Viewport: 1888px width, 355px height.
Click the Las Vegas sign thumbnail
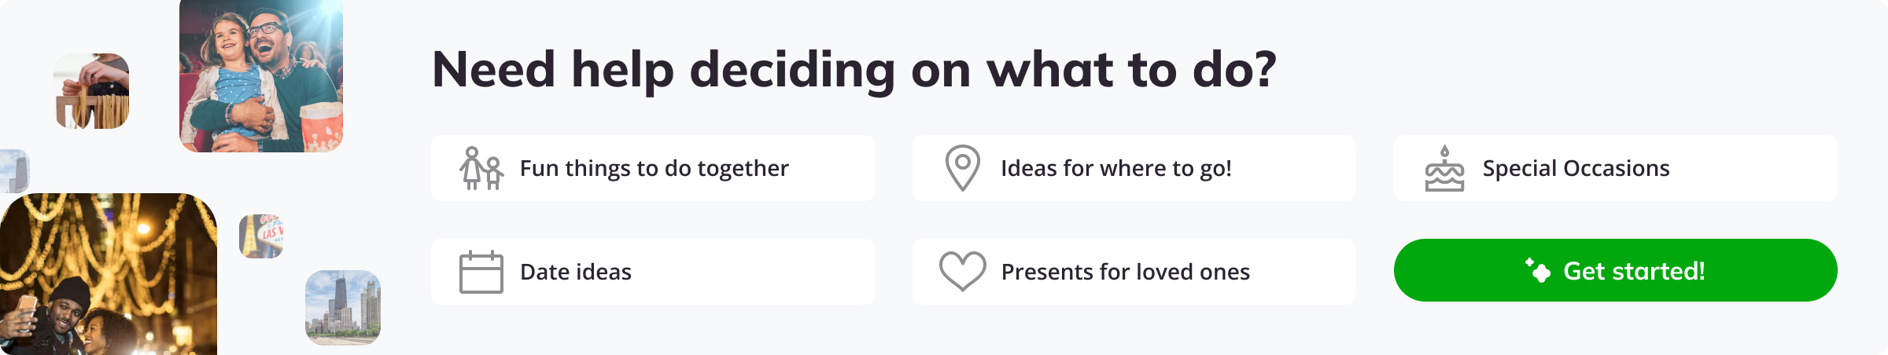click(261, 236)
